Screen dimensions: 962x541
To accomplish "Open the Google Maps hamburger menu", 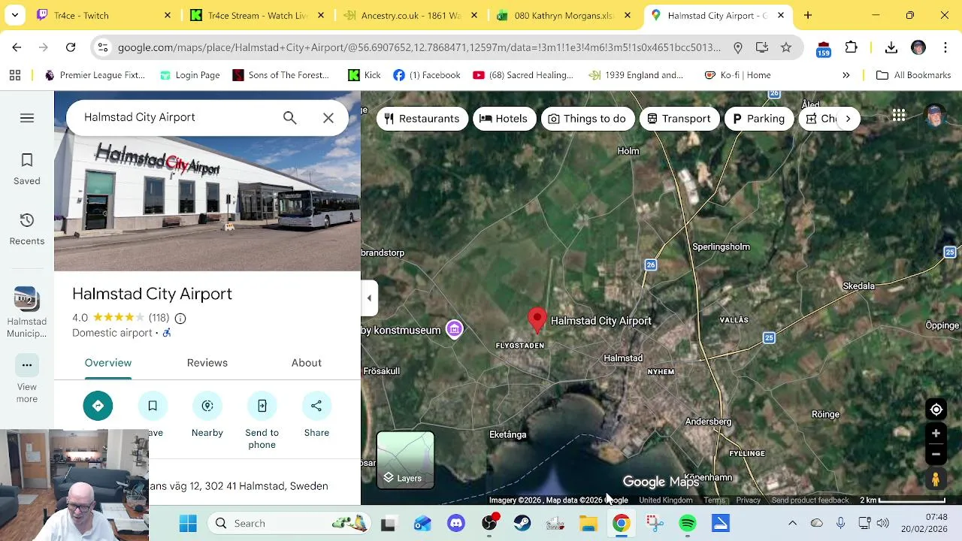I will pos(27,118).
